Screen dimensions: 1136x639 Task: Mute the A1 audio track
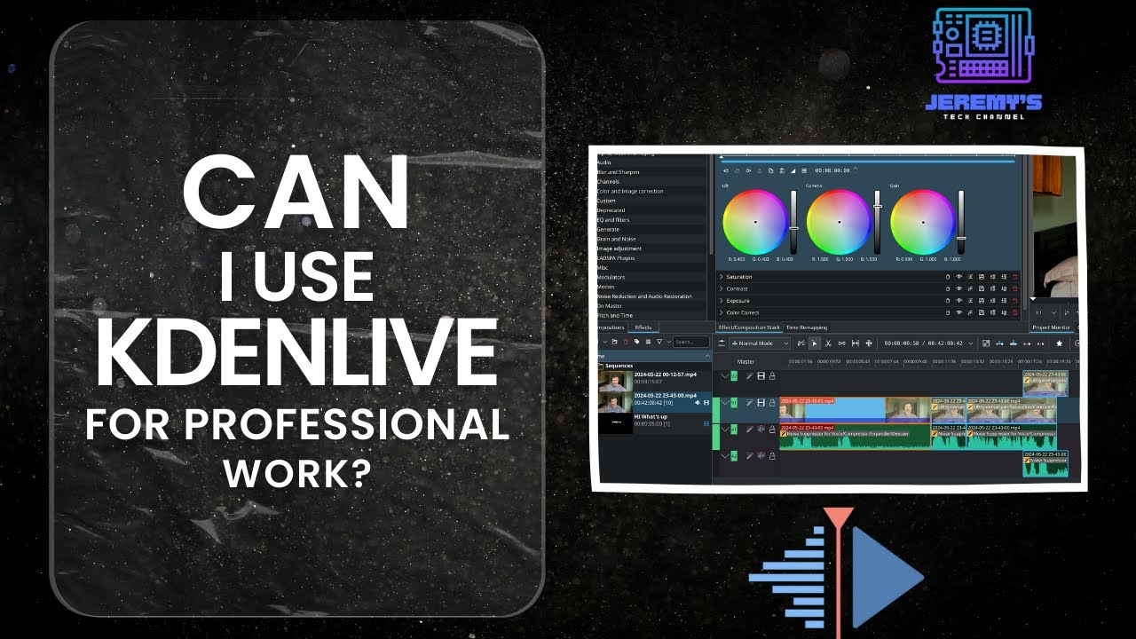point(761,430)
